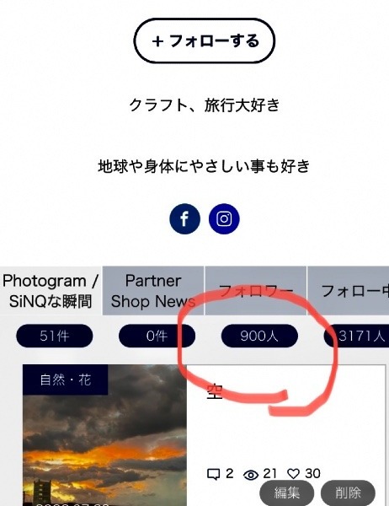Open the フォロー中 following tab
Image resolution: width=389 pixels, height=506 pixels.
click(x=349, y=291)
